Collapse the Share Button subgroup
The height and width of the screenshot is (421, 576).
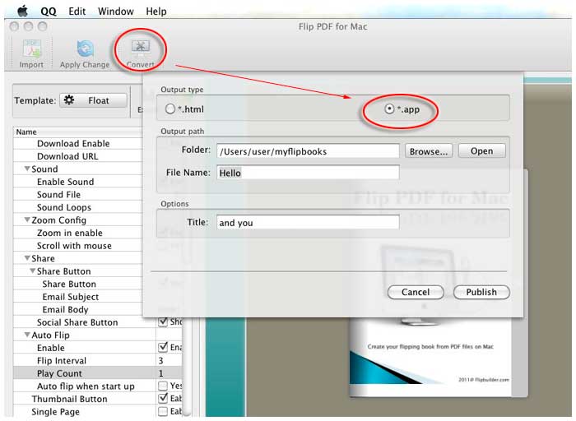[32, 271]
